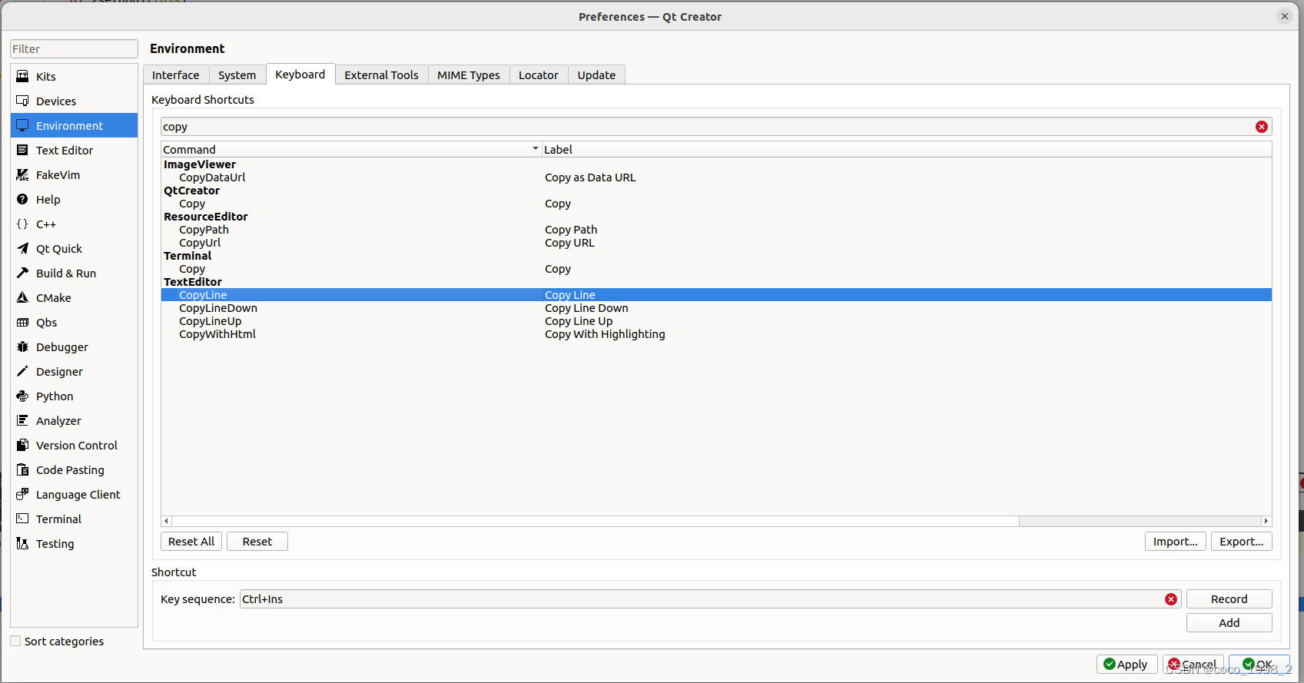This screenshot has height=683, width=1304.
Task: Click the Export... button
Action: (x=1242, y=542)
